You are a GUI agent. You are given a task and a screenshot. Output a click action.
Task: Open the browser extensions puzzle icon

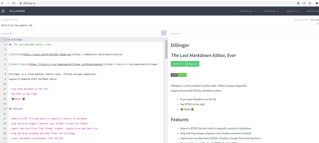(317, 3)
